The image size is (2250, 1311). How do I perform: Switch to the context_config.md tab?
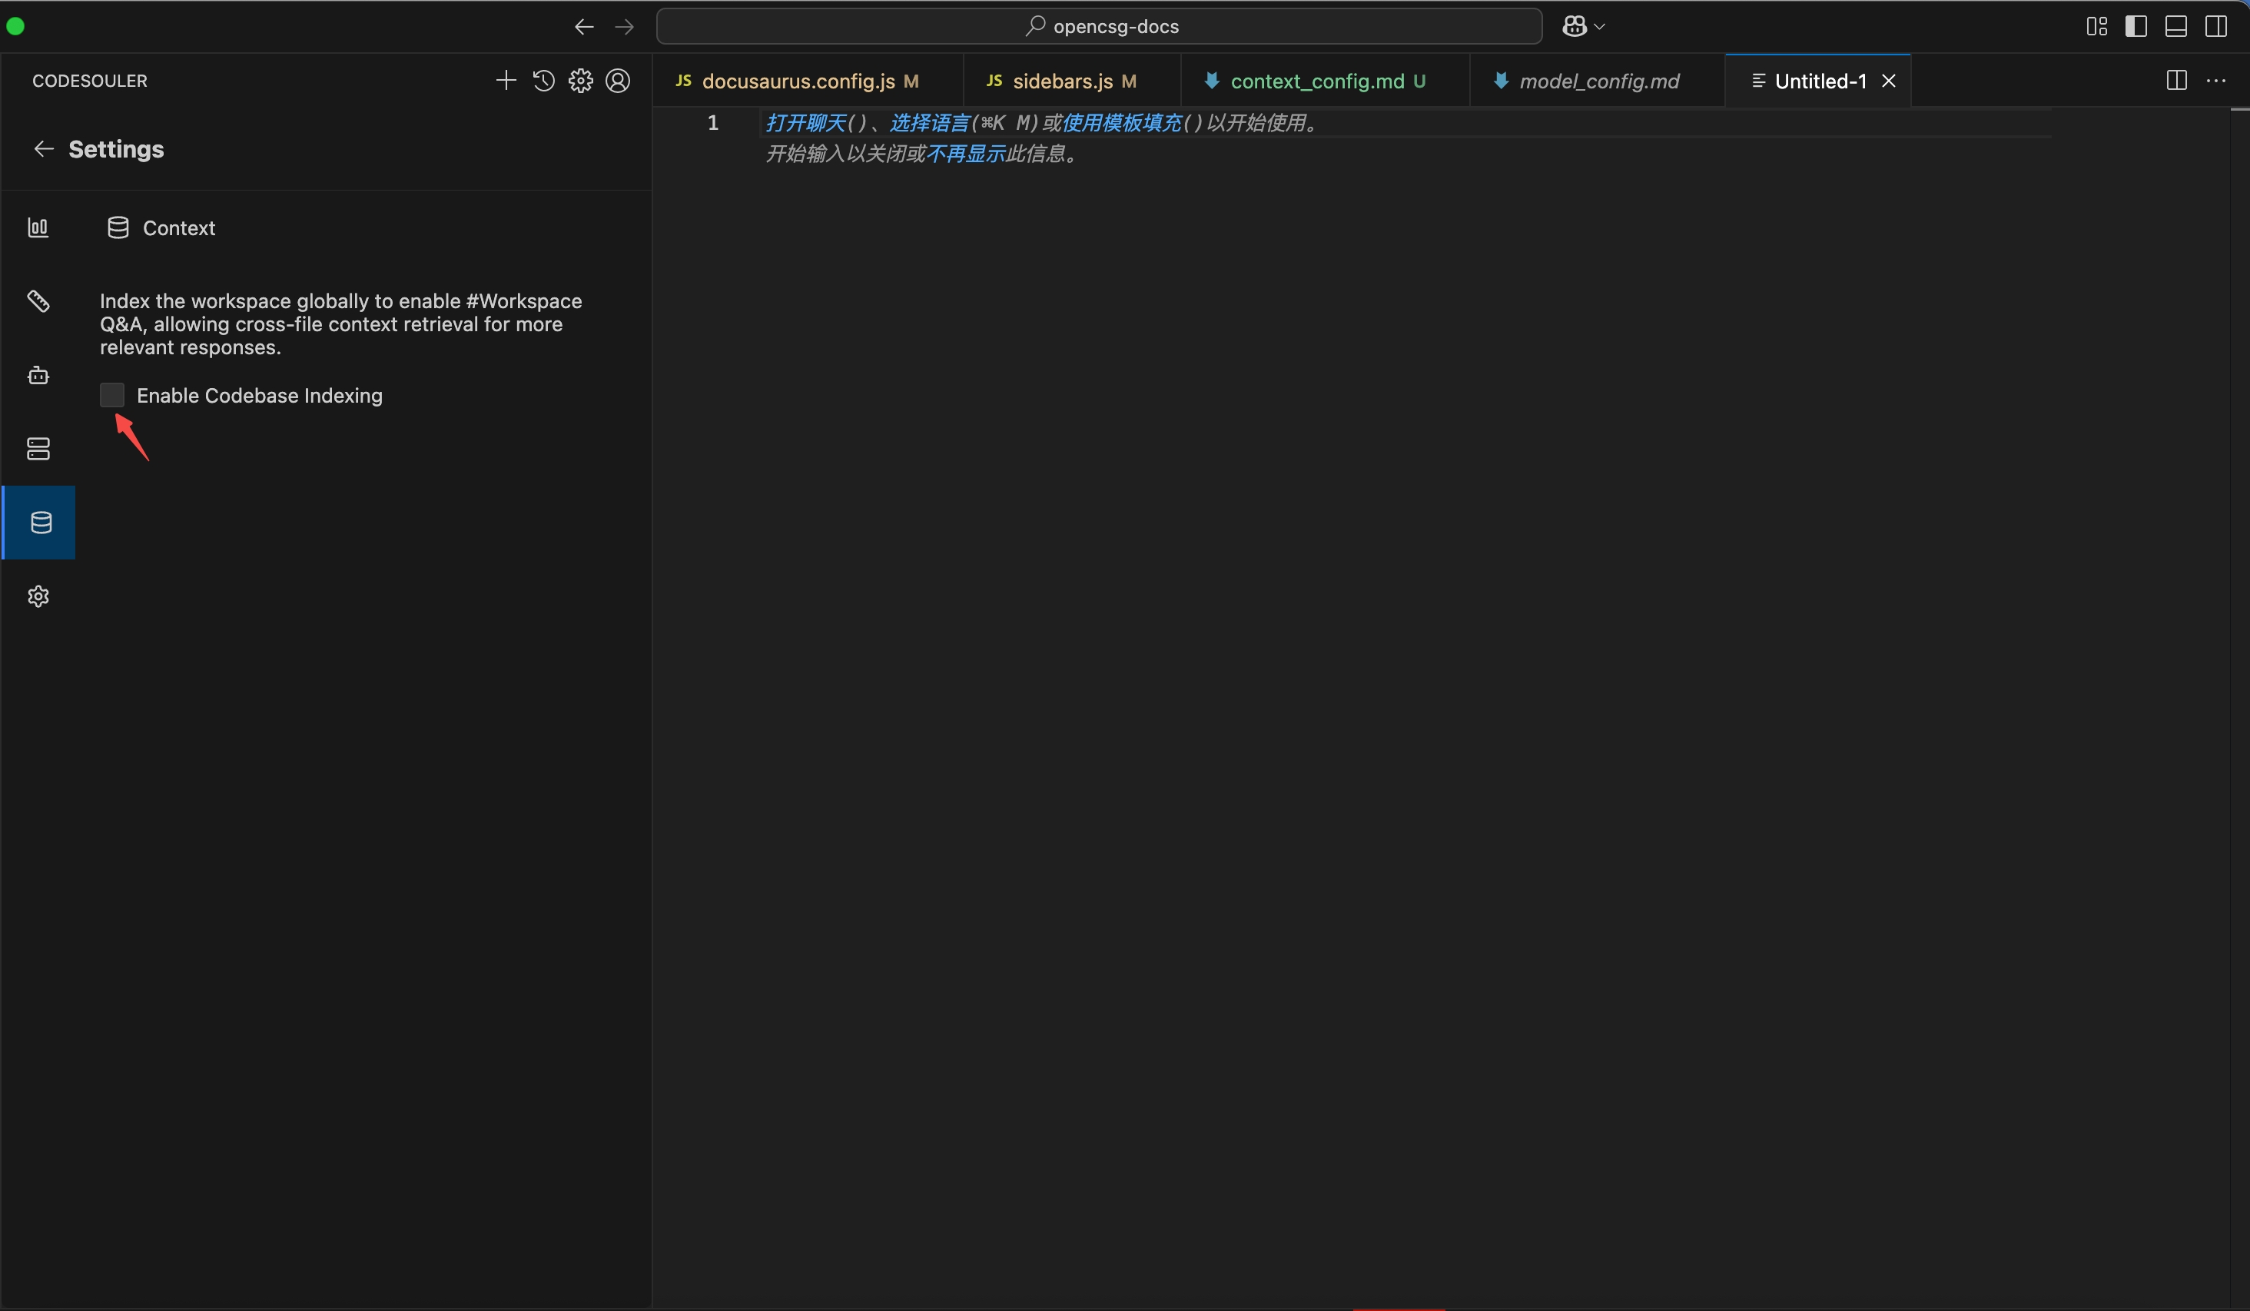click(x=1317, y=81)
